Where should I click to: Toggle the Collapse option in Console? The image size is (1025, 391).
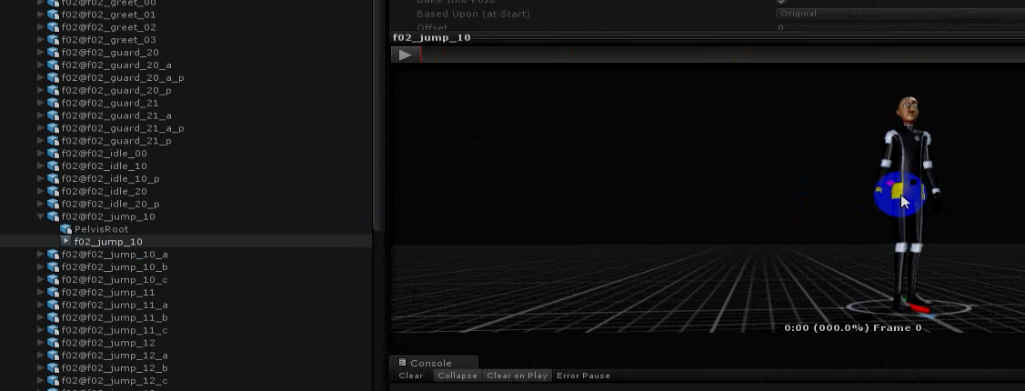tap(458, 376)
